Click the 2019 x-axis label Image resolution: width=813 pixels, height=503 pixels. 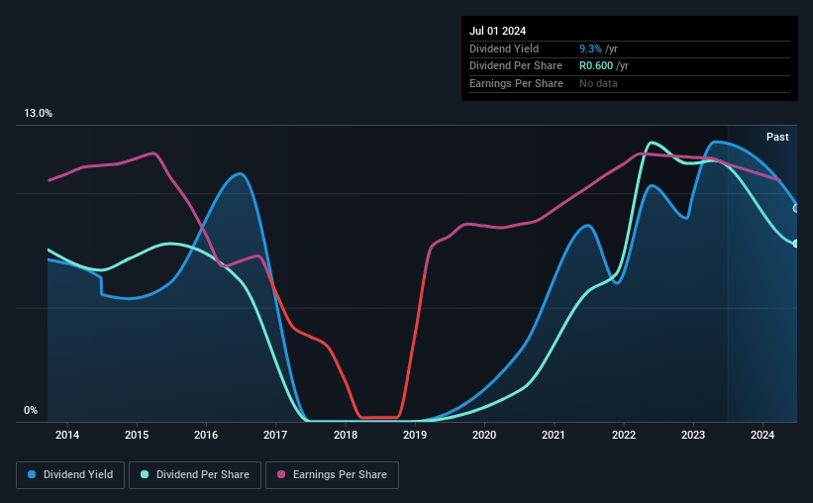point(415,435)
